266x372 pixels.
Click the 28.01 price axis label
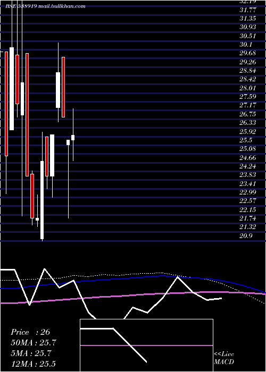coord(248,88)
